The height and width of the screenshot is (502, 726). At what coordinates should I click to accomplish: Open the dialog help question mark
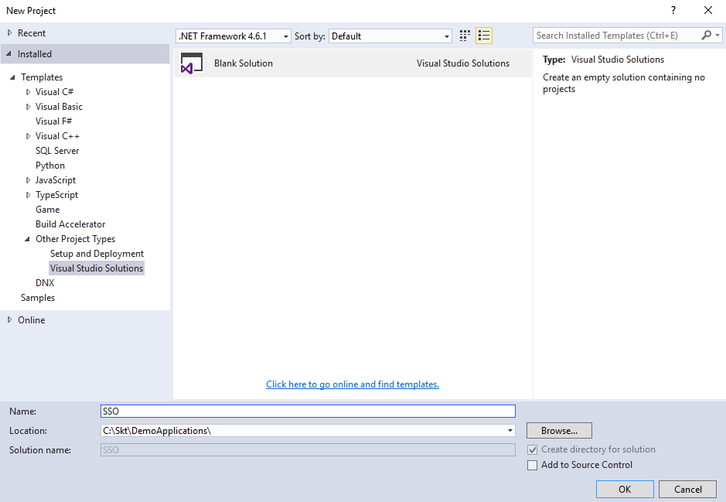[x=673, y=10]
